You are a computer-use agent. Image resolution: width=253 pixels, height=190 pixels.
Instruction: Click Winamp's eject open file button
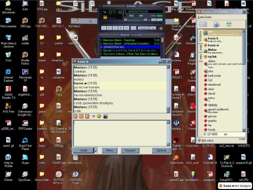click(x=134, y=28)
